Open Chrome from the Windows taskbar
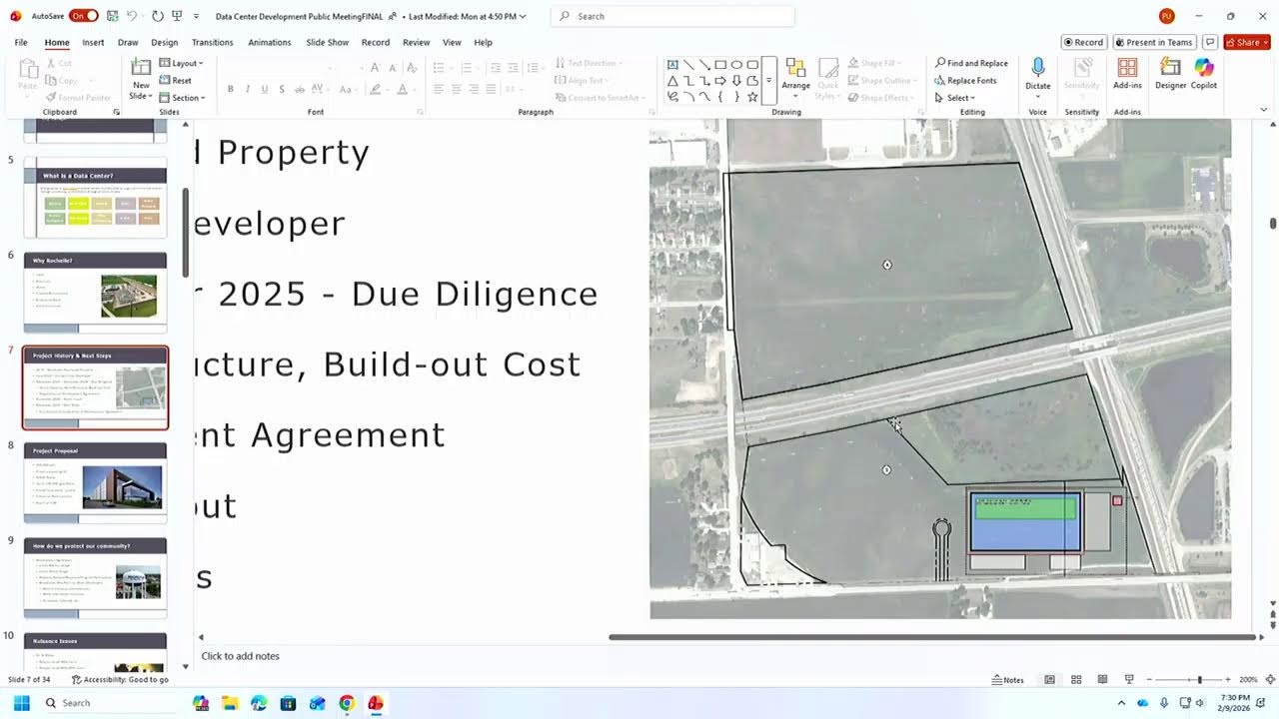 coord(347,703)
